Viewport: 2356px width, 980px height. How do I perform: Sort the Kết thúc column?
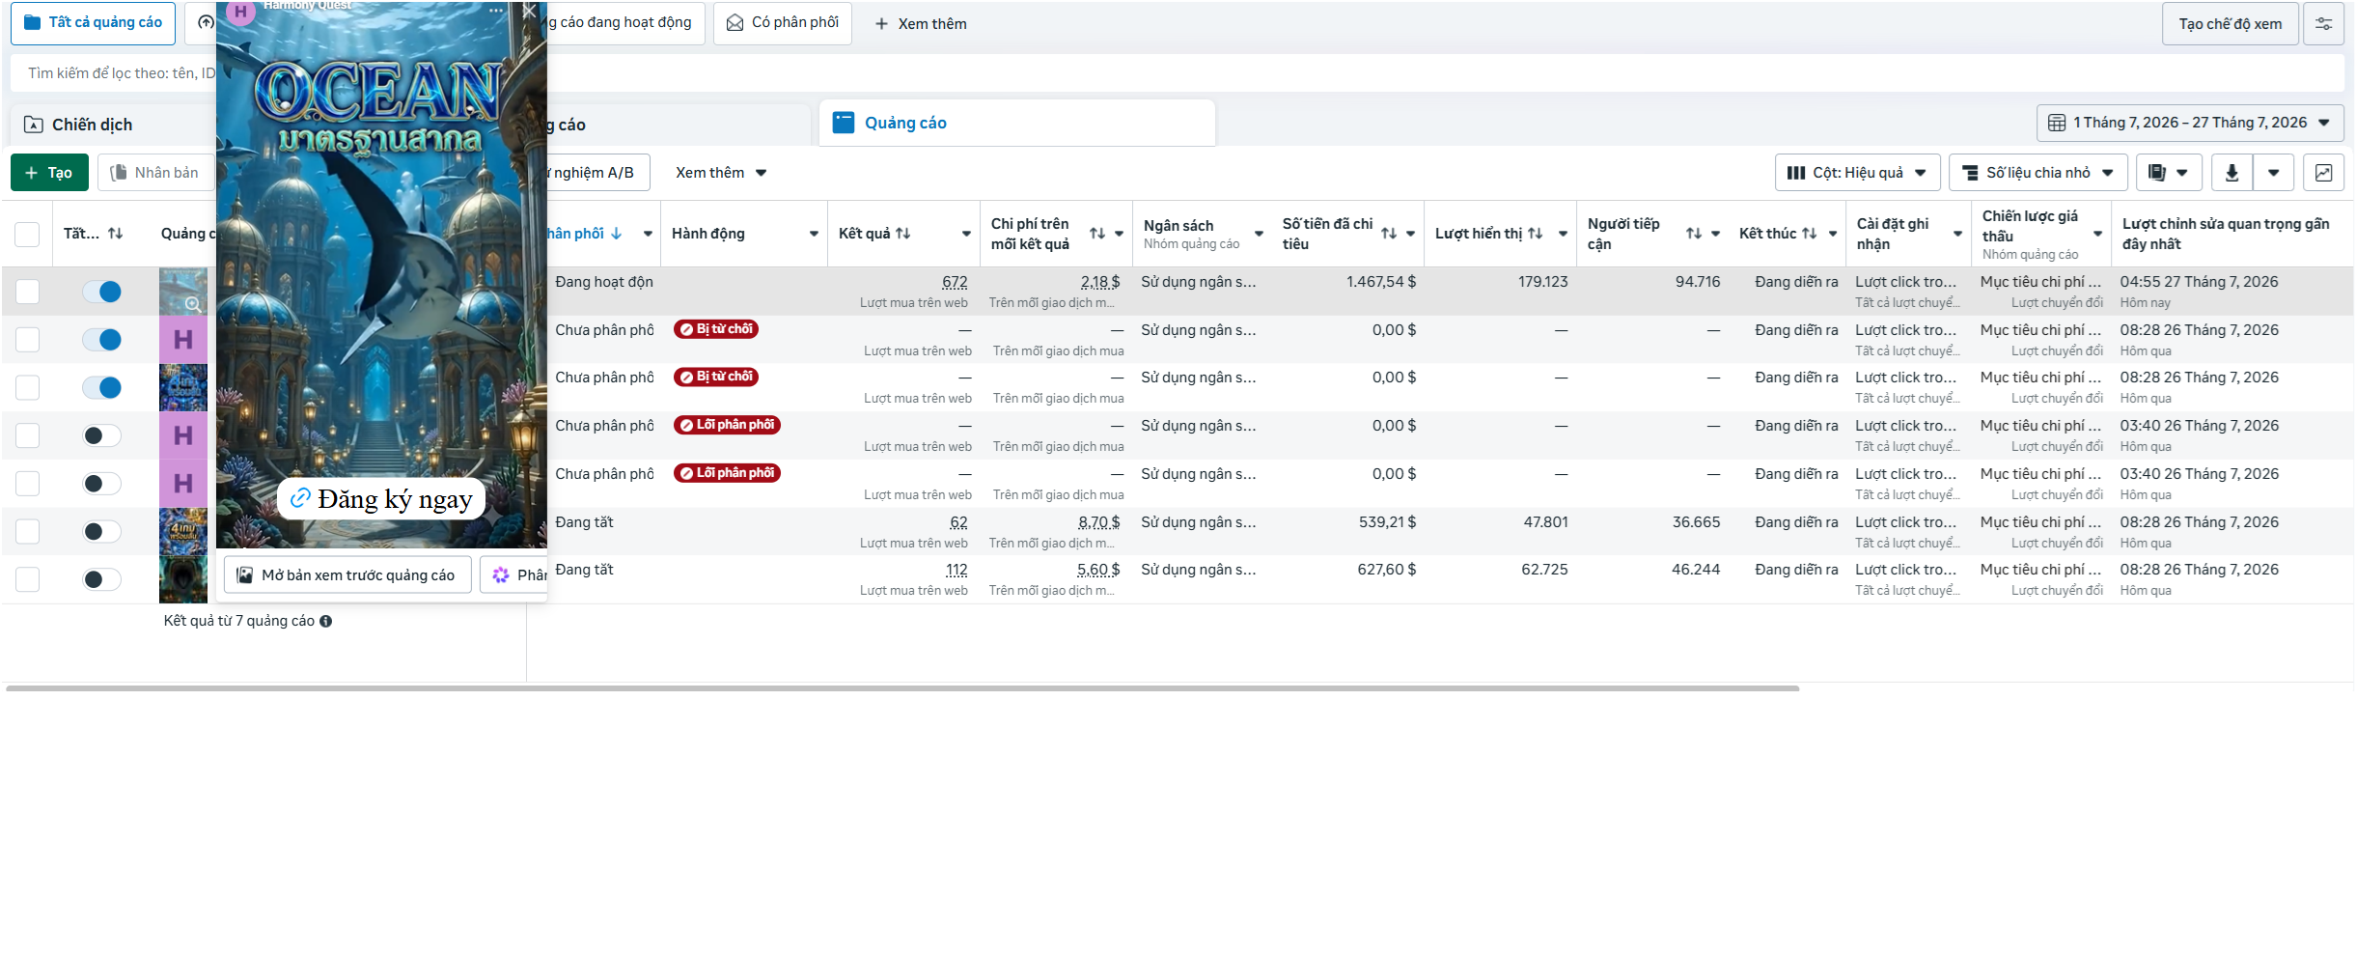(1810, 233)
